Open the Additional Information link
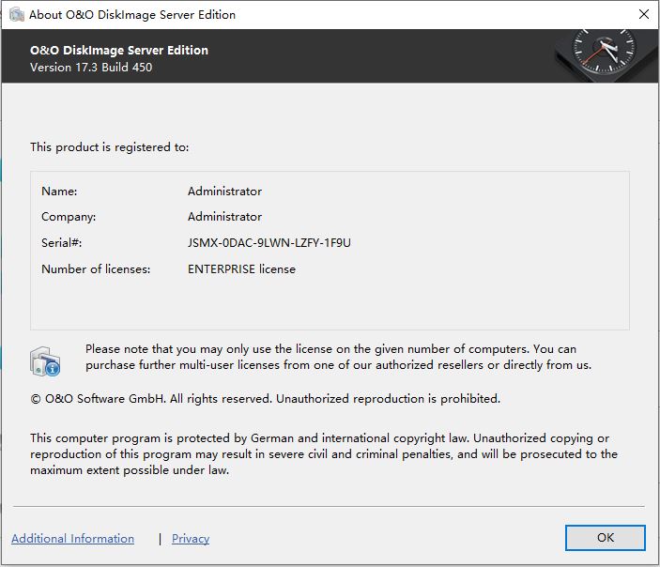The width and height of the screenshot is (660, 567). tap(73, 539)
